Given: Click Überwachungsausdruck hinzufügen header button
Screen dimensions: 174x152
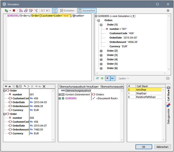Looking at the screenshot, I should 79,86.
